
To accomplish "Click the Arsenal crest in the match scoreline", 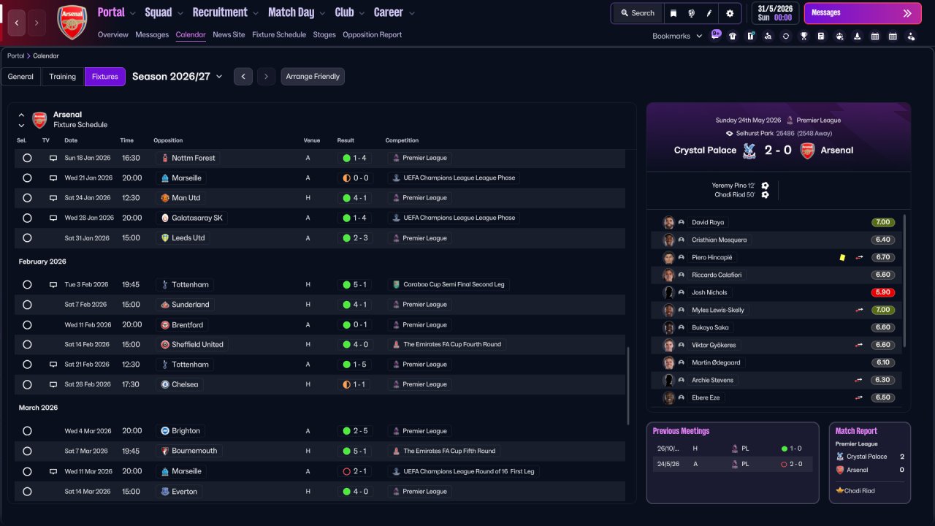I will click(807, 150).
